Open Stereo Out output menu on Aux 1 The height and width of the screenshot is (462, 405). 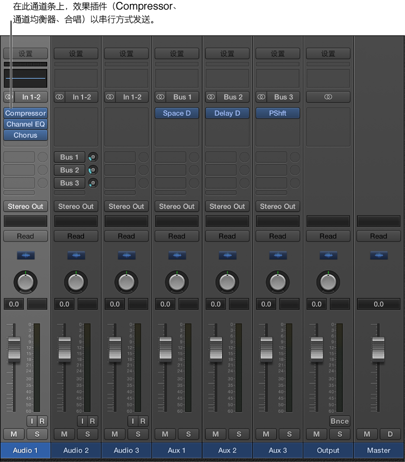177,207
